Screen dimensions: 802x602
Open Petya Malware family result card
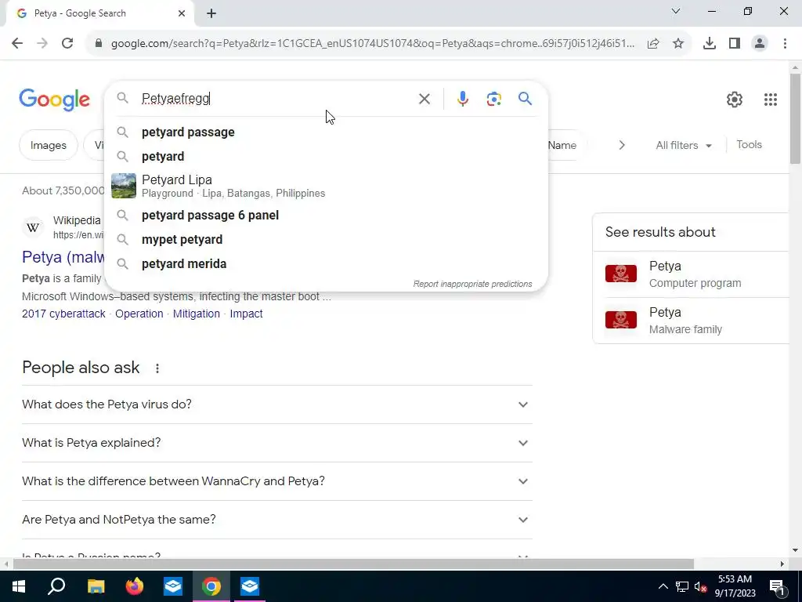click(691, 321)
